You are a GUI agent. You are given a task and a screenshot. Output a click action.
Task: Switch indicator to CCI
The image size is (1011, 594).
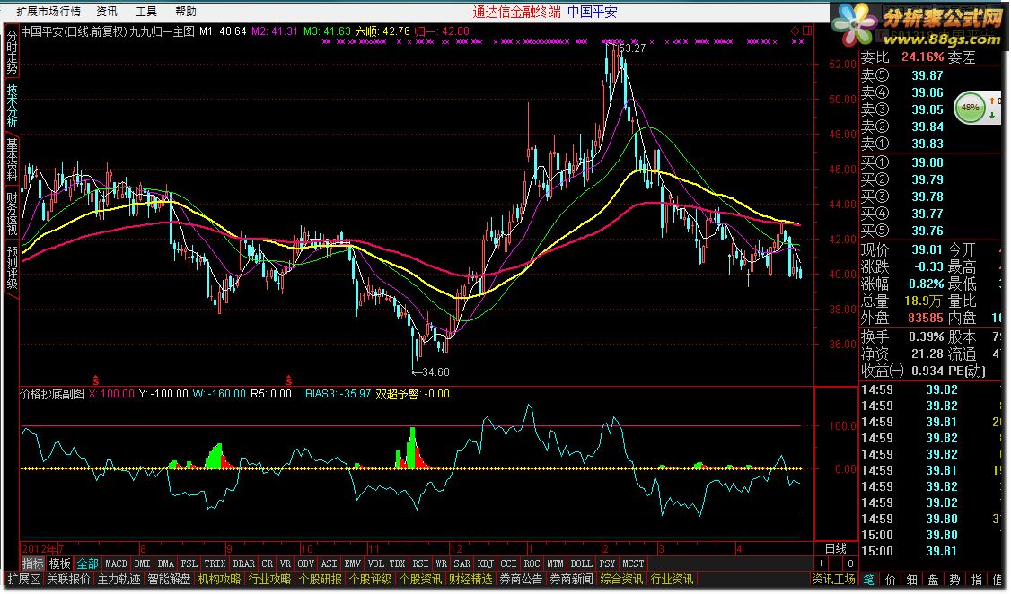coord(508,563)
